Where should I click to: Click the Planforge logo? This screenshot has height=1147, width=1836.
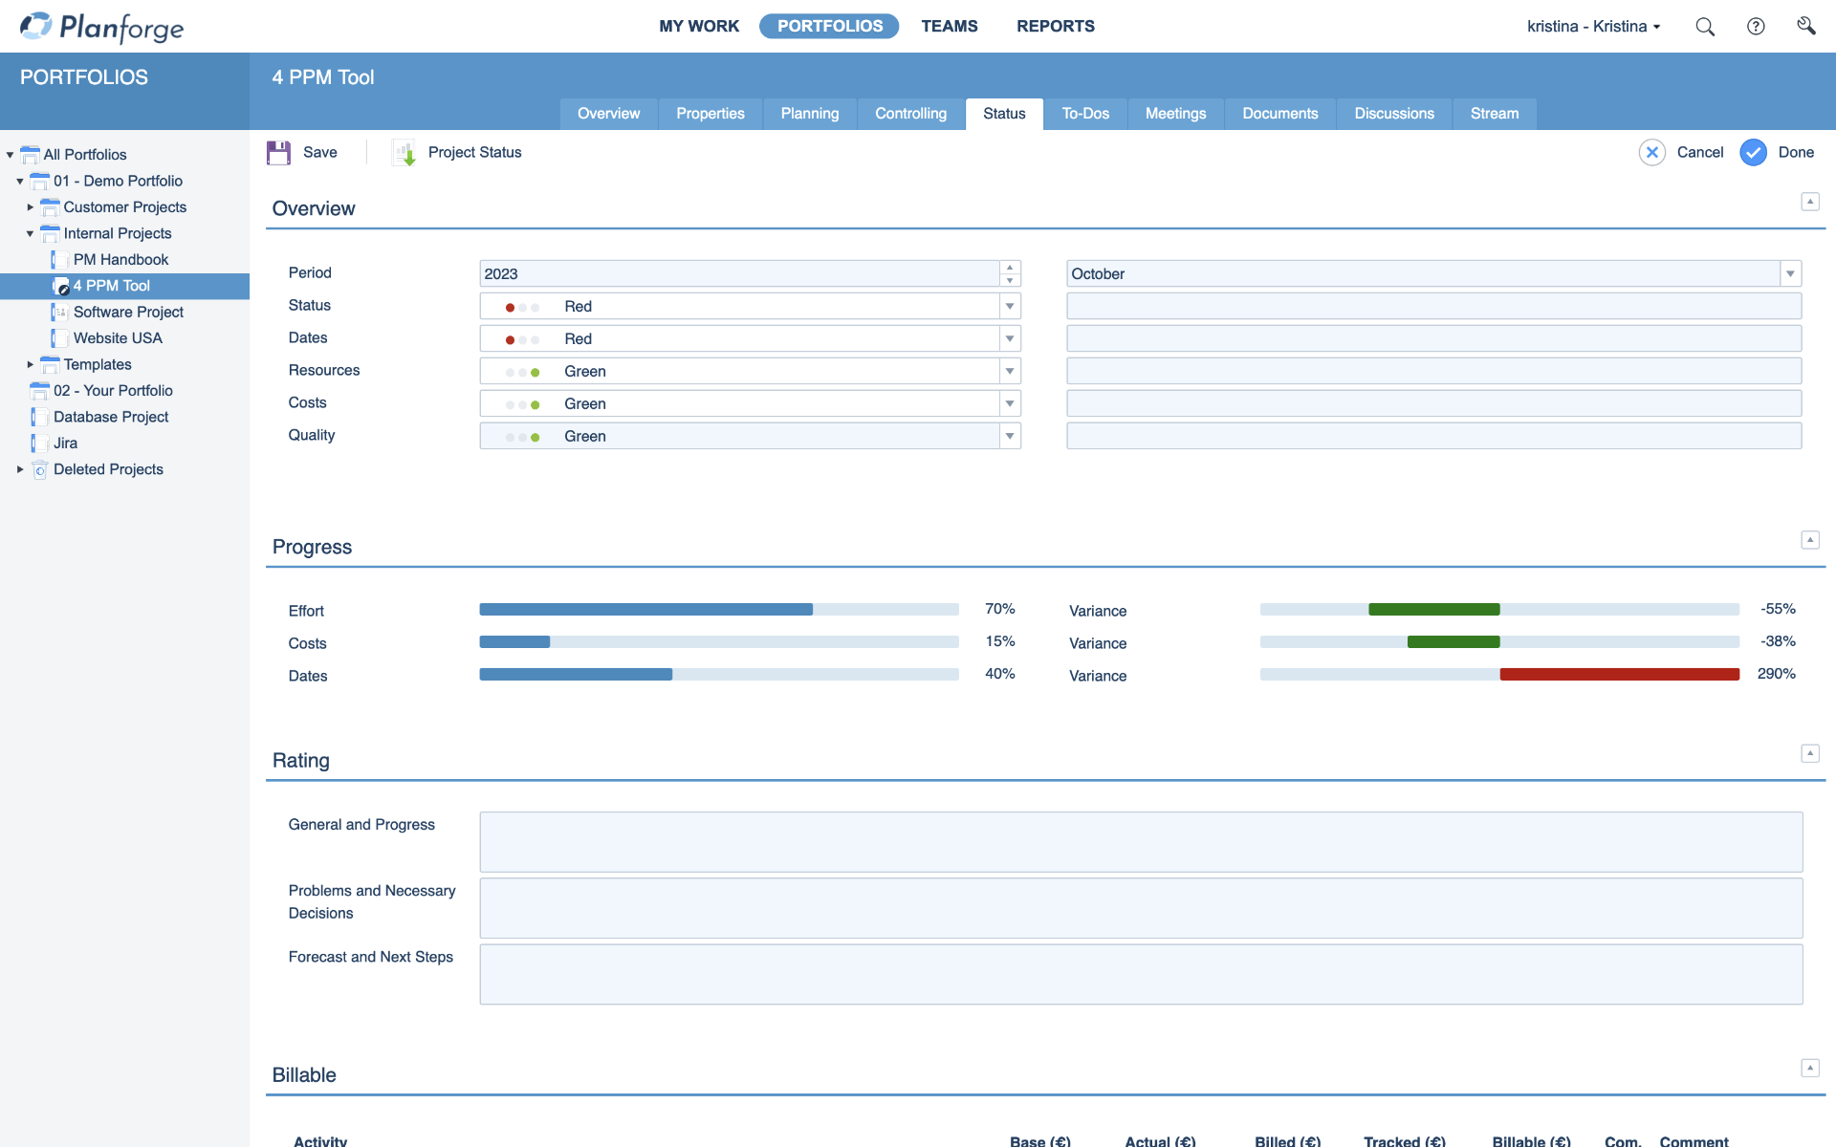[x=100, y=27]
